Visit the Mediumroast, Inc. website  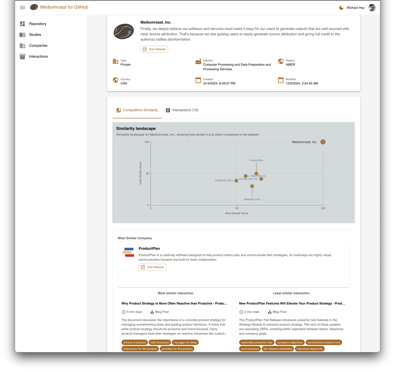(154, 49)
